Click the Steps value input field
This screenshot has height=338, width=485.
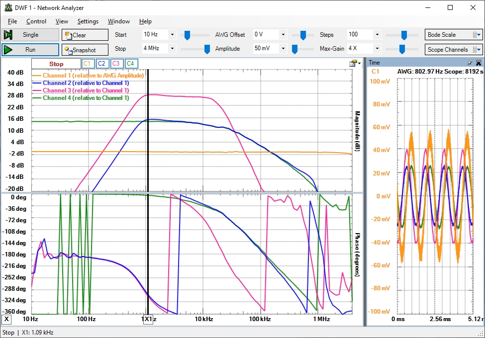point(359,35)
